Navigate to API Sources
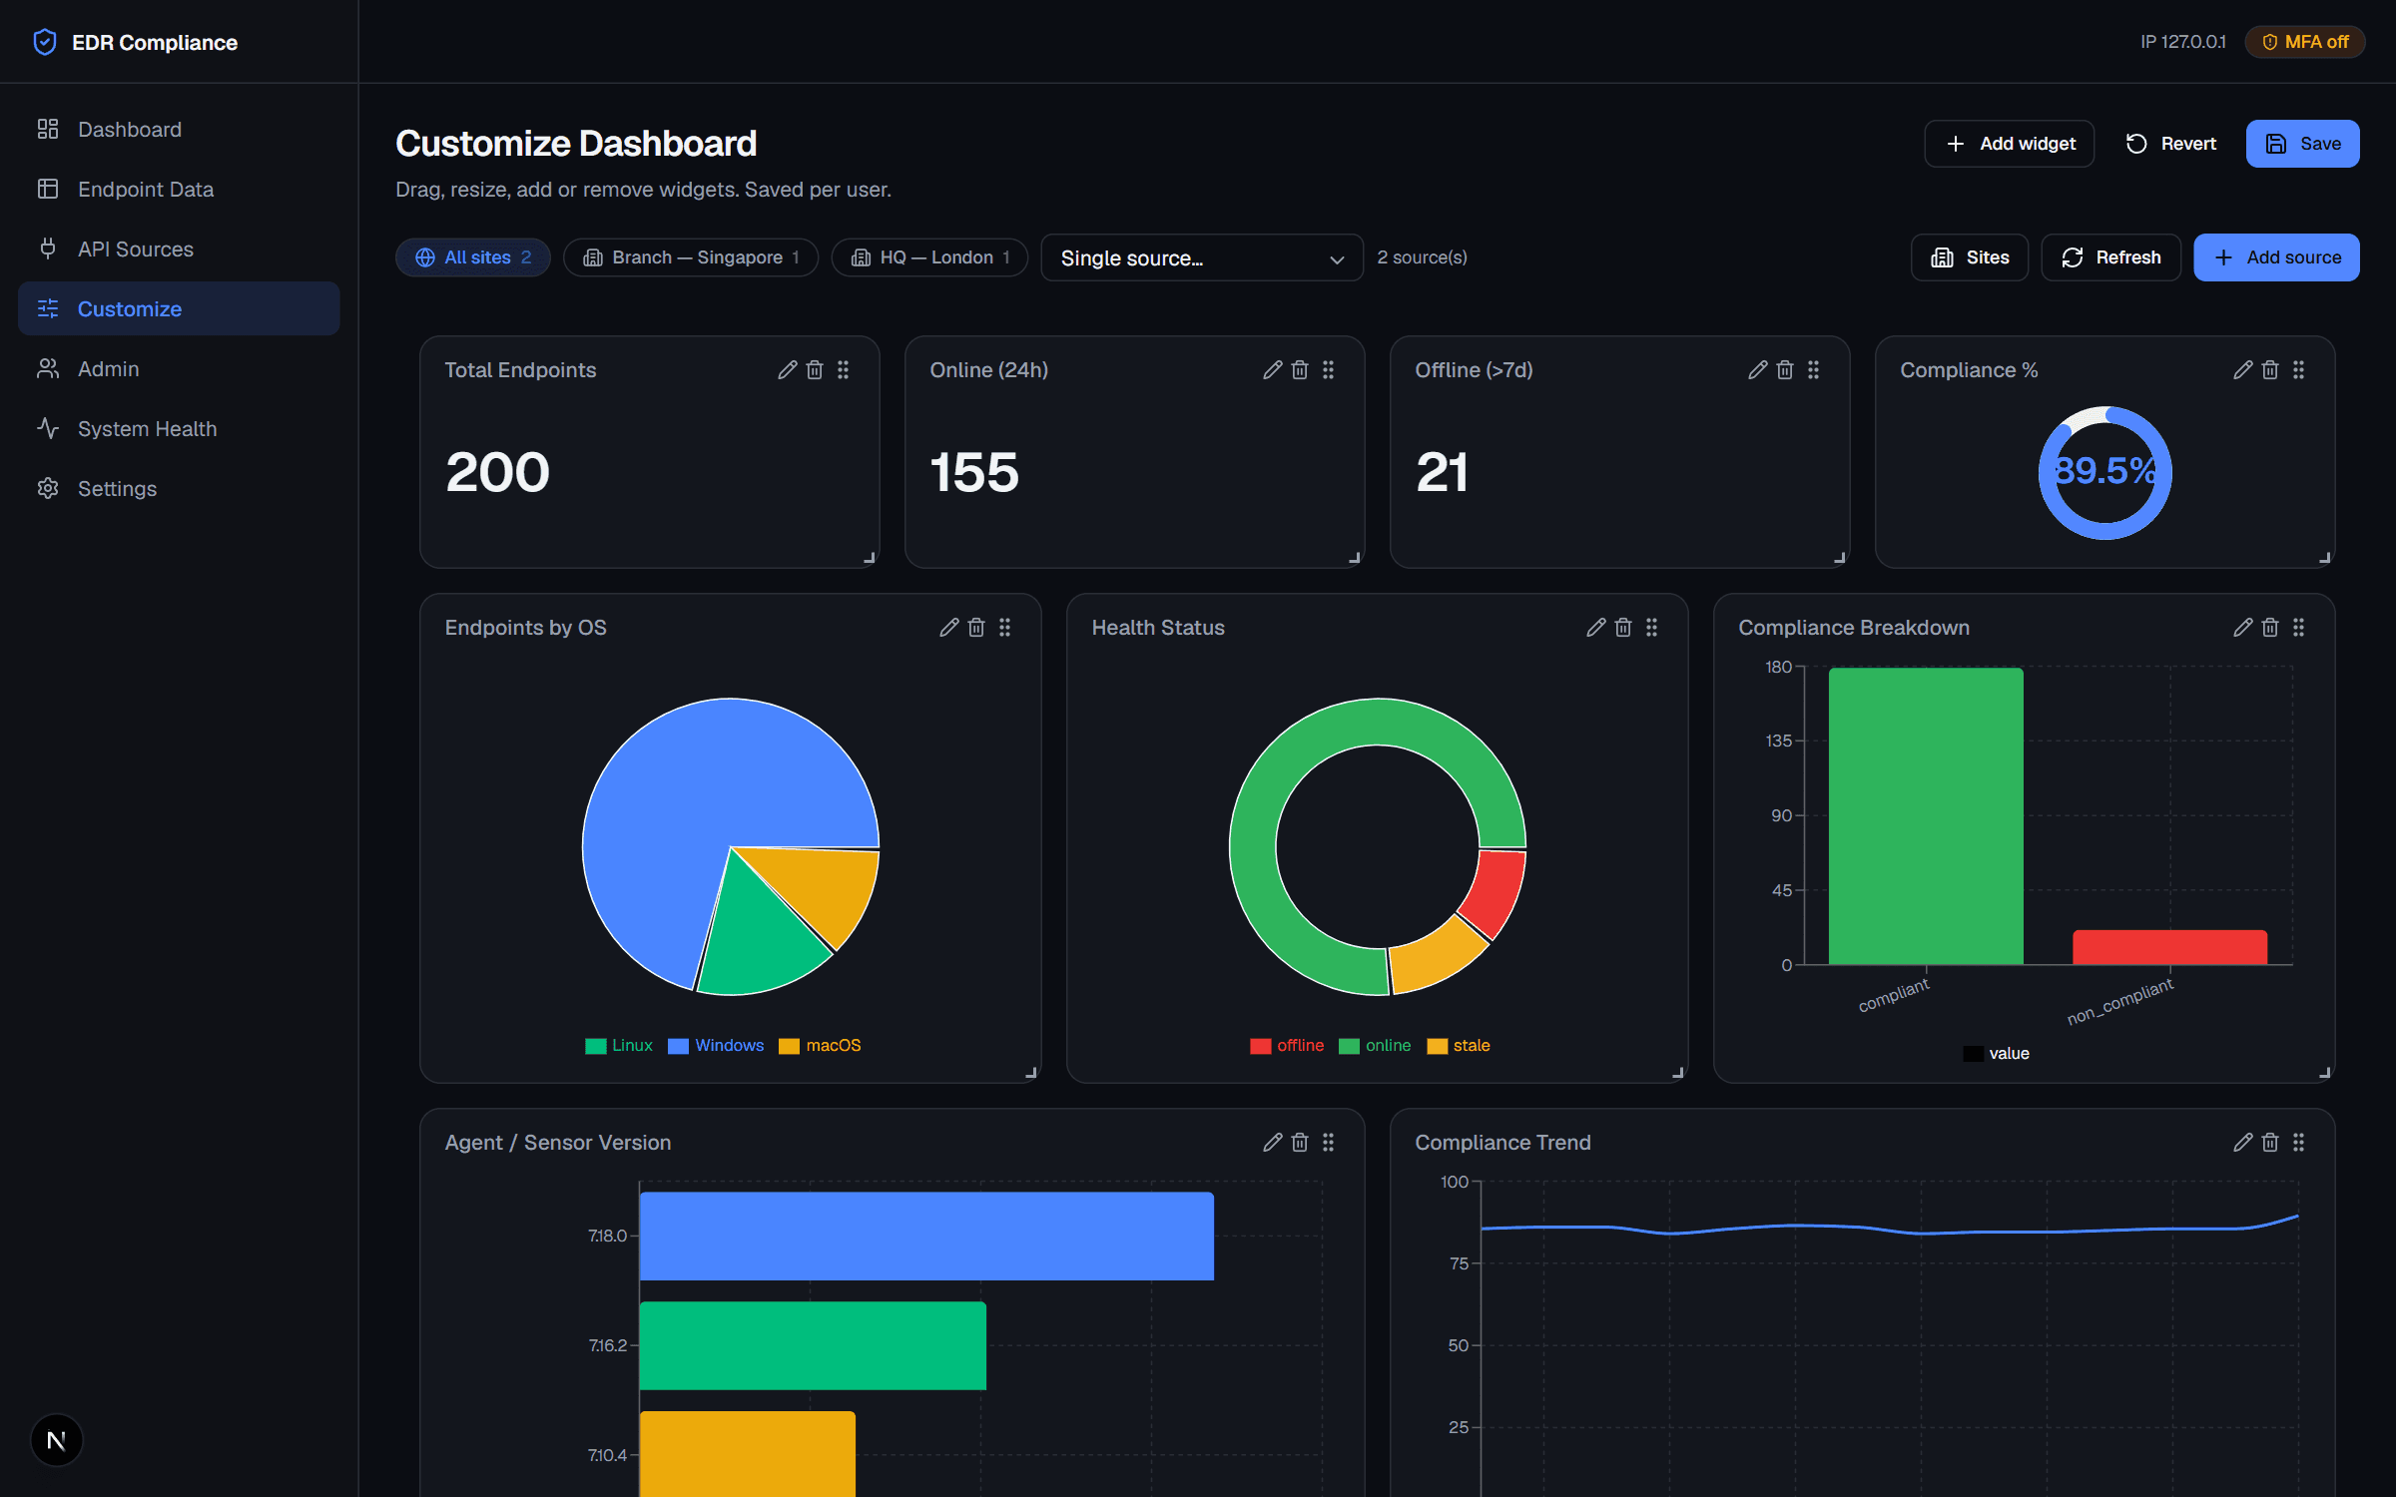 [x=179, y=249]
